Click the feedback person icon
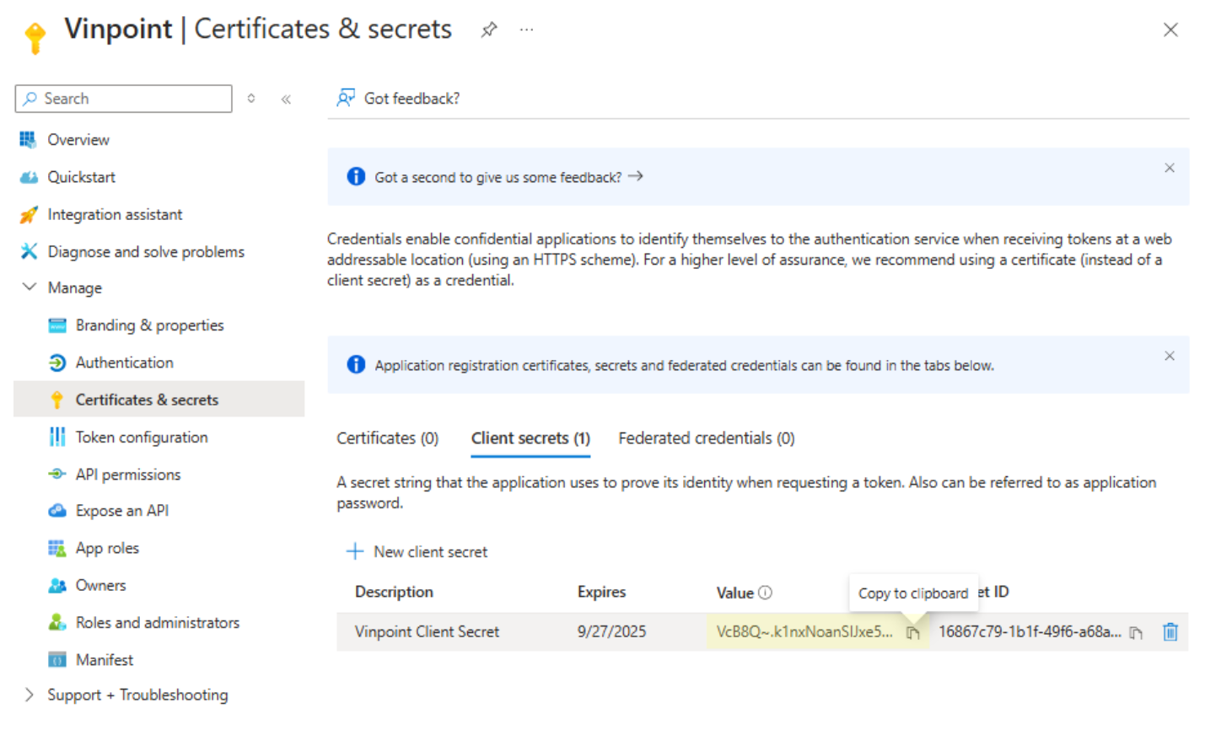The height and width of the screenshot is (730, 1221). [346, 98]
